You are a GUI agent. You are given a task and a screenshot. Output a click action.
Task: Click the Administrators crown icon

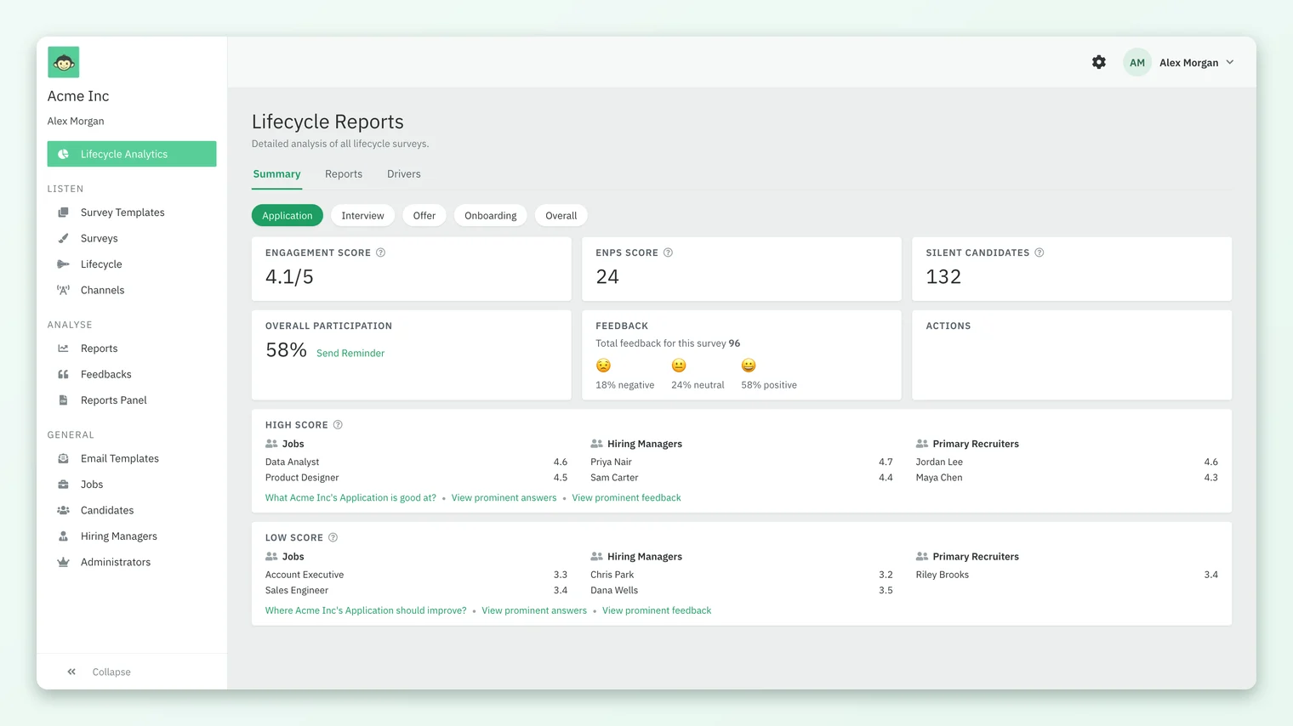(x=63, y=562)
